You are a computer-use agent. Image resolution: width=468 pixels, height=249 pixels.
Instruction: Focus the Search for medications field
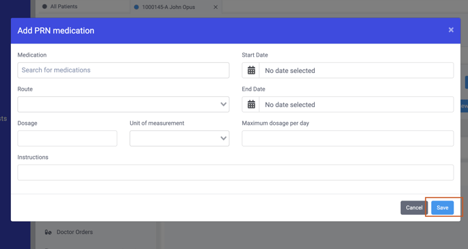coord(123,70)
